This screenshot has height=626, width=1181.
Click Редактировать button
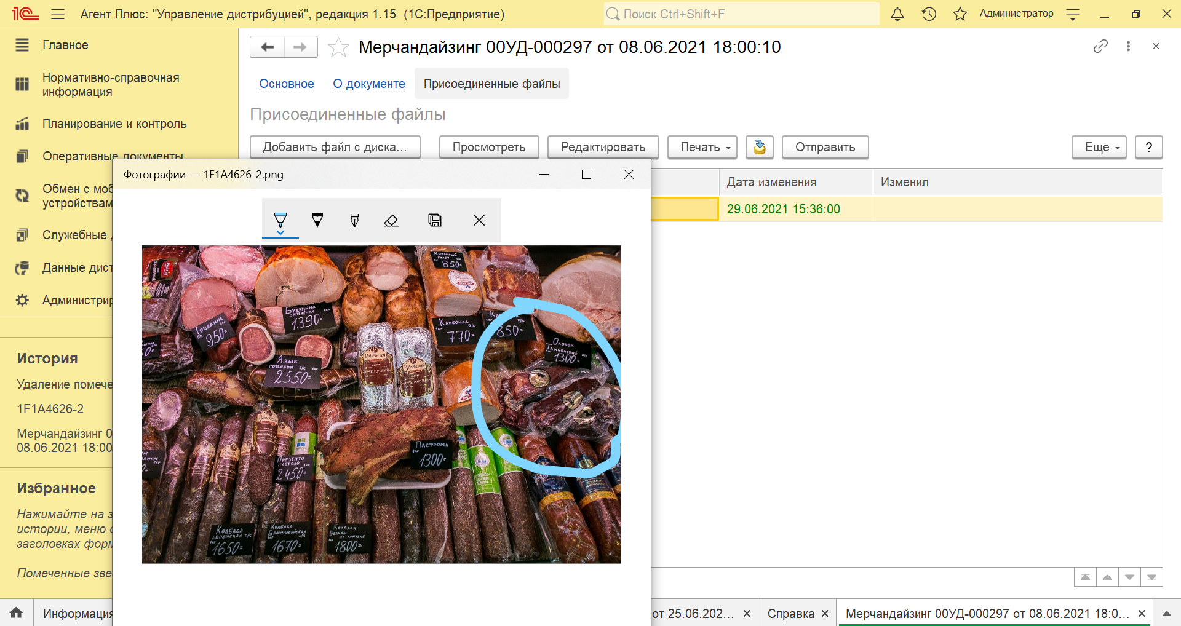tap(603, 147)
